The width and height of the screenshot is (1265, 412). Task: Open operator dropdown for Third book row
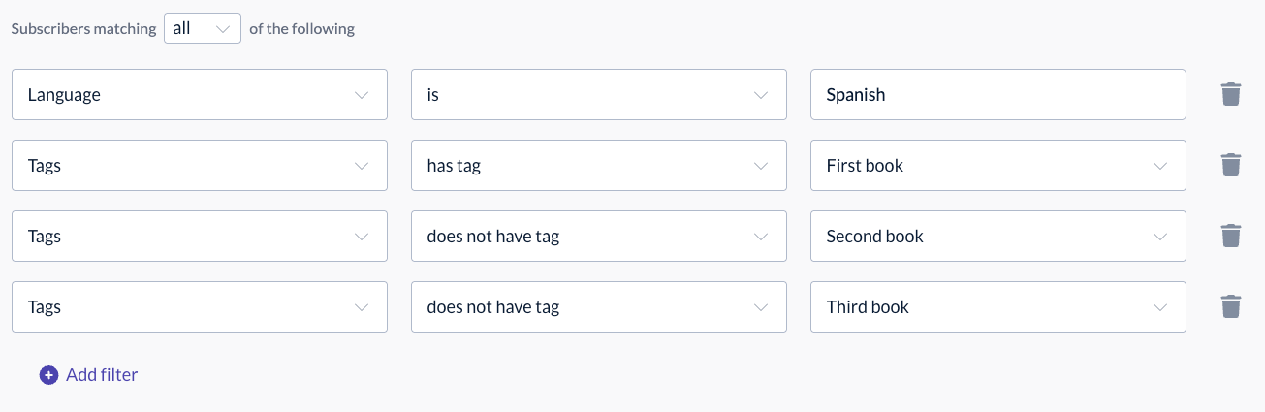point(599,306)
